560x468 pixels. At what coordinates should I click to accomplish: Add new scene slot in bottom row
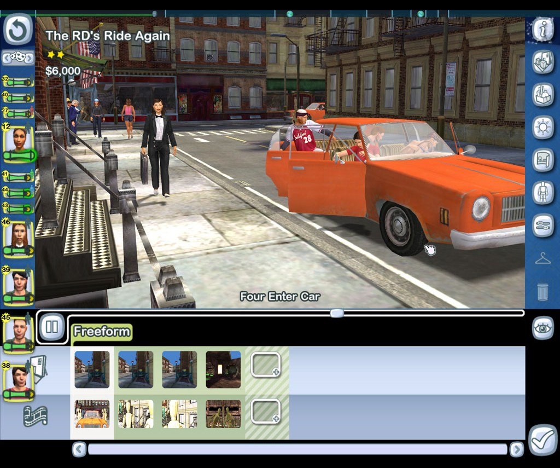click(265, 411)
